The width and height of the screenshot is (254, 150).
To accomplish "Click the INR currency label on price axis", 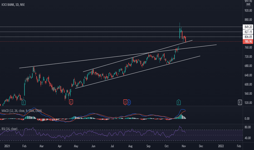I will (x=248, y=4).
